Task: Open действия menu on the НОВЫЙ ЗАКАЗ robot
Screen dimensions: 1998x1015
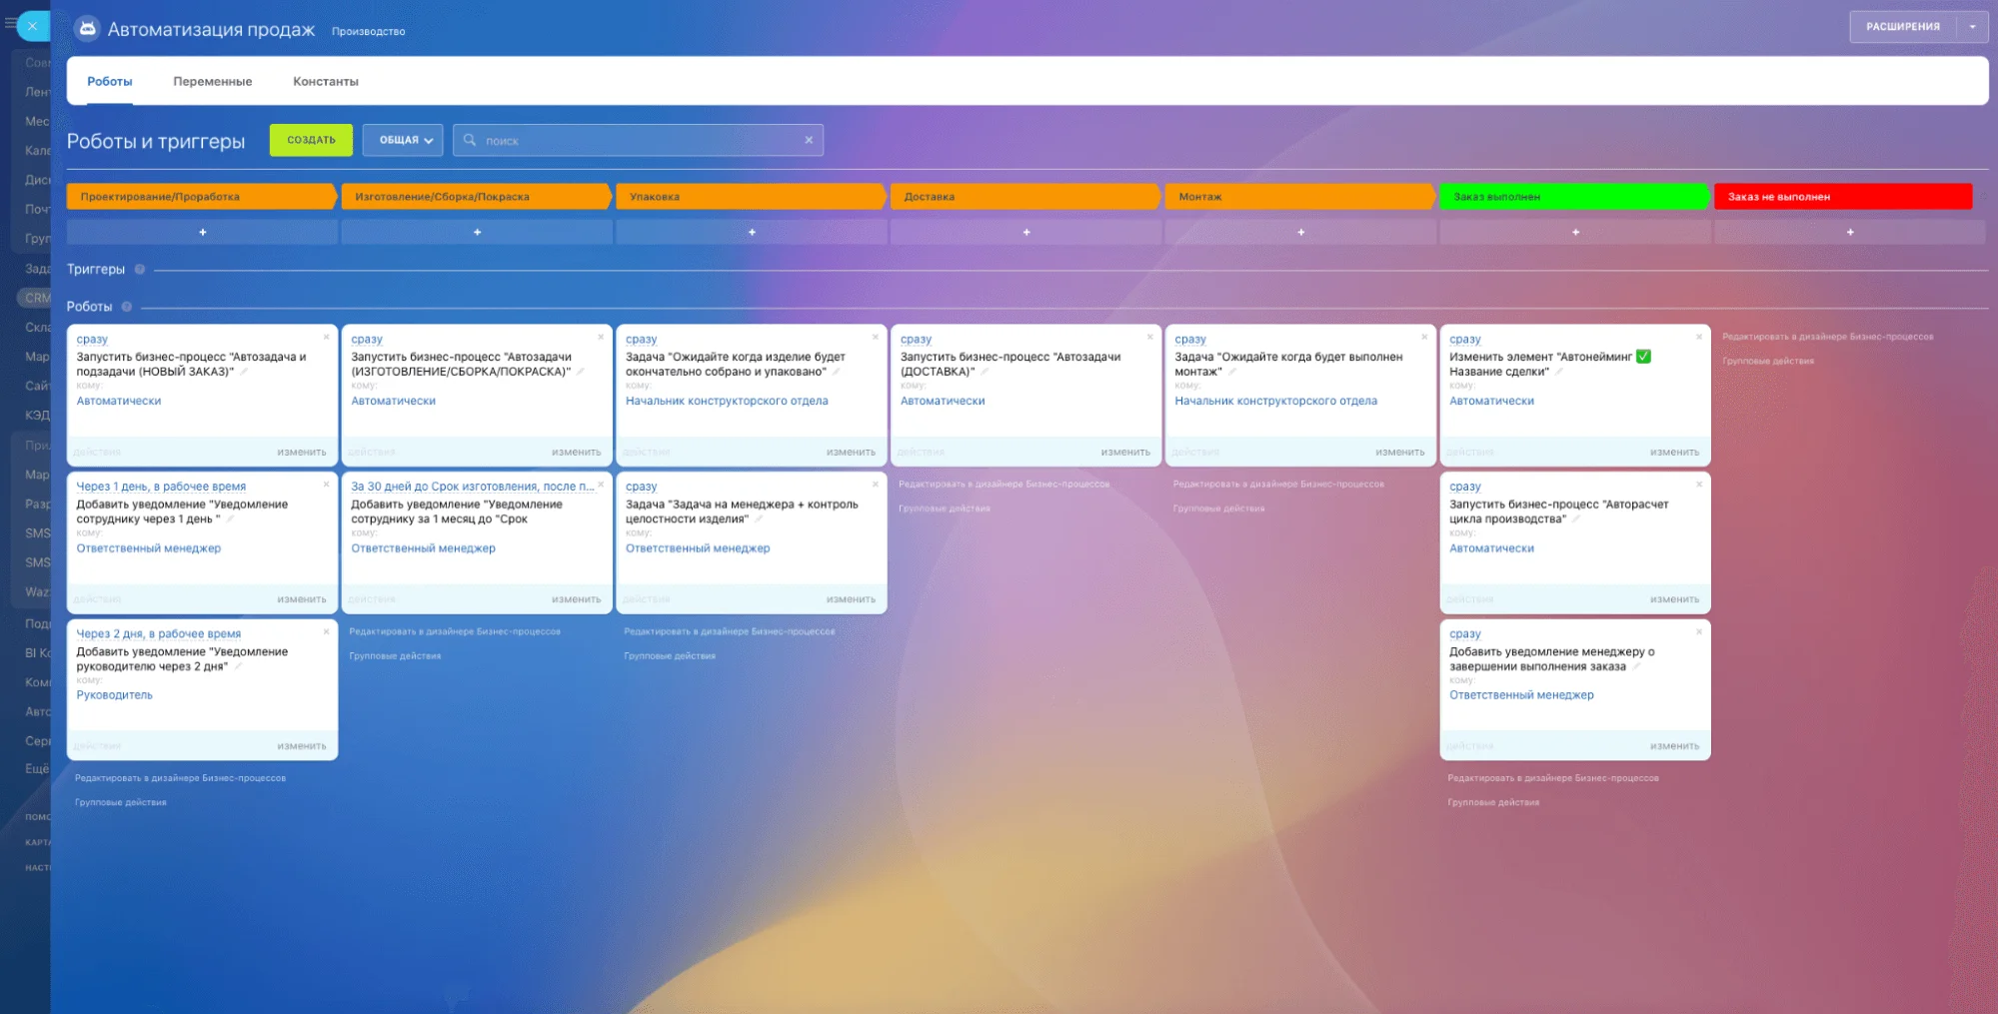Action: (98, 453)
